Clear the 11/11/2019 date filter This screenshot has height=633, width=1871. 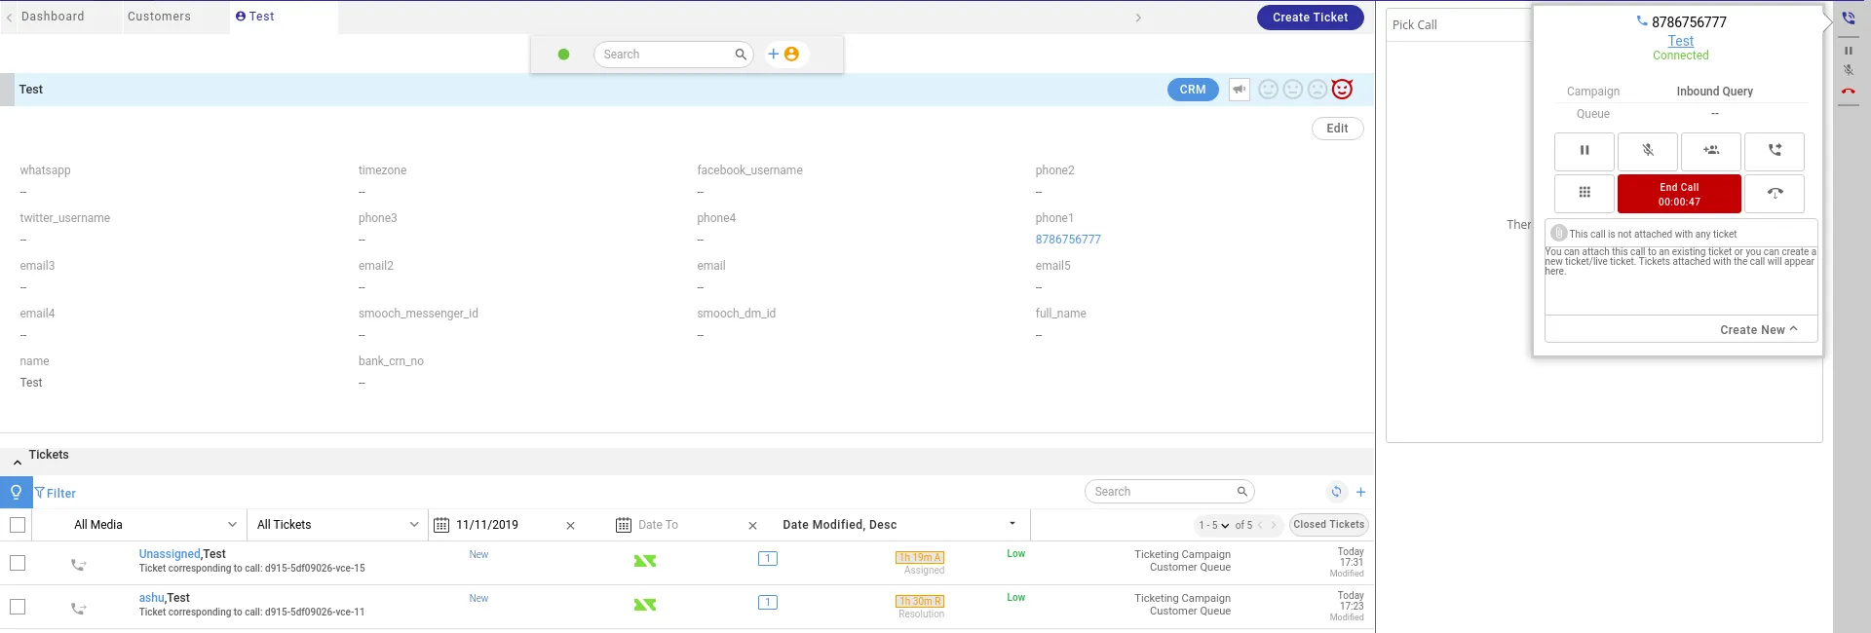(x=570, y=526)
